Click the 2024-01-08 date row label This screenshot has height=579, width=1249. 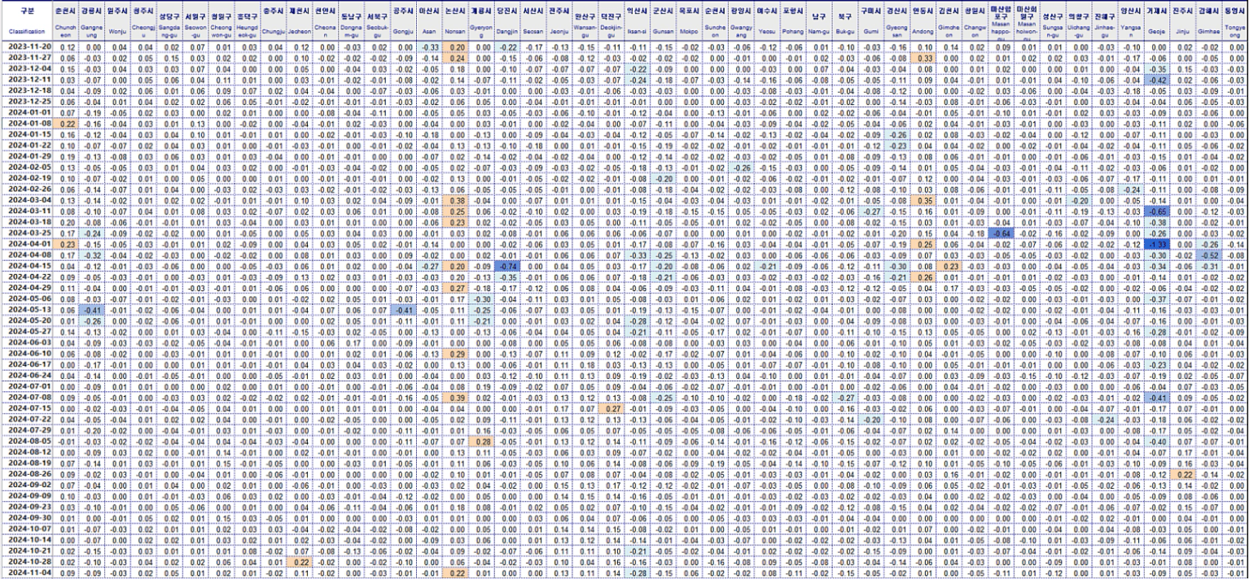[x=28, y=123]
